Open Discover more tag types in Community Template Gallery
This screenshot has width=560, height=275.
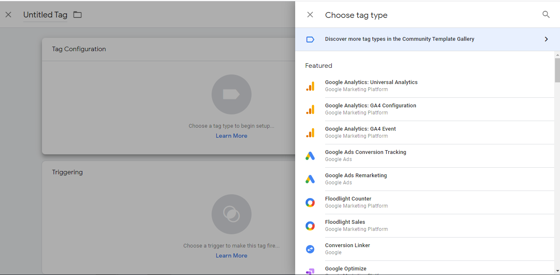(x=427, y=39)
